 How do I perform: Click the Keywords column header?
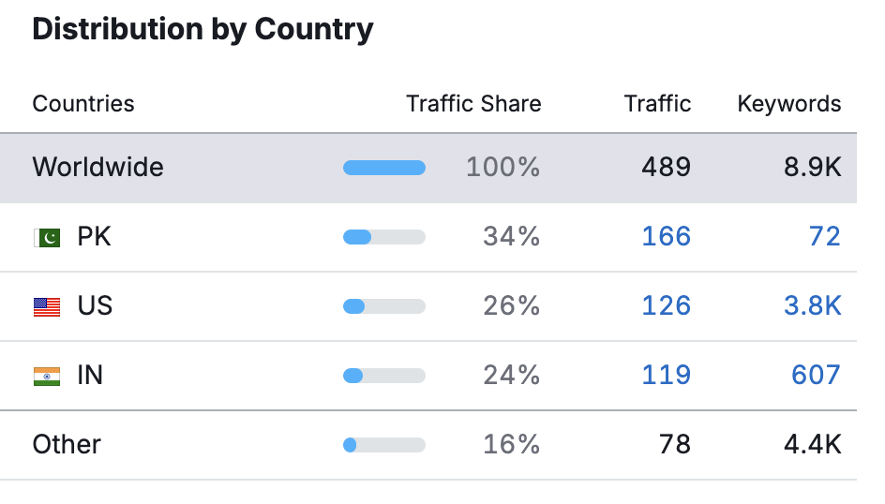pos(789,104)
